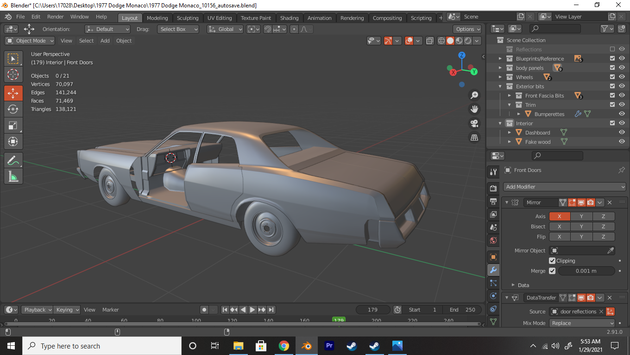Choose the Move tool
This screenshot has height=355, width=630.
[13, 93]
